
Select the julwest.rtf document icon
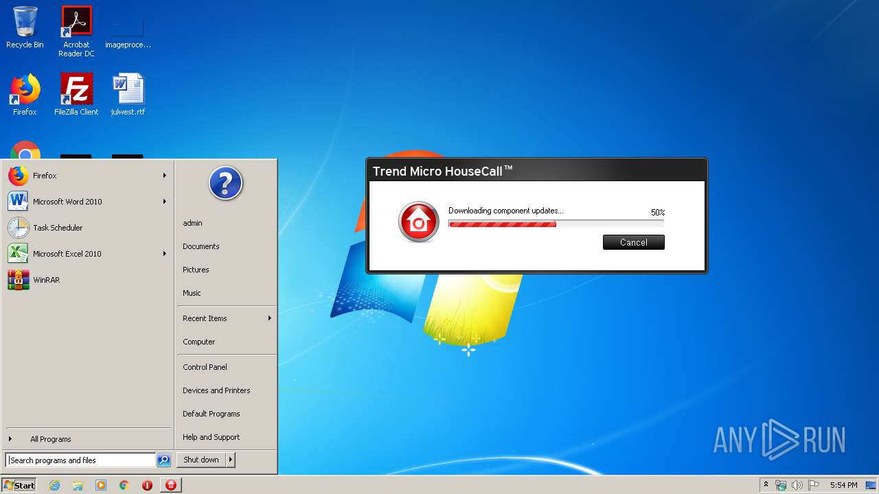tap(128, 95)
